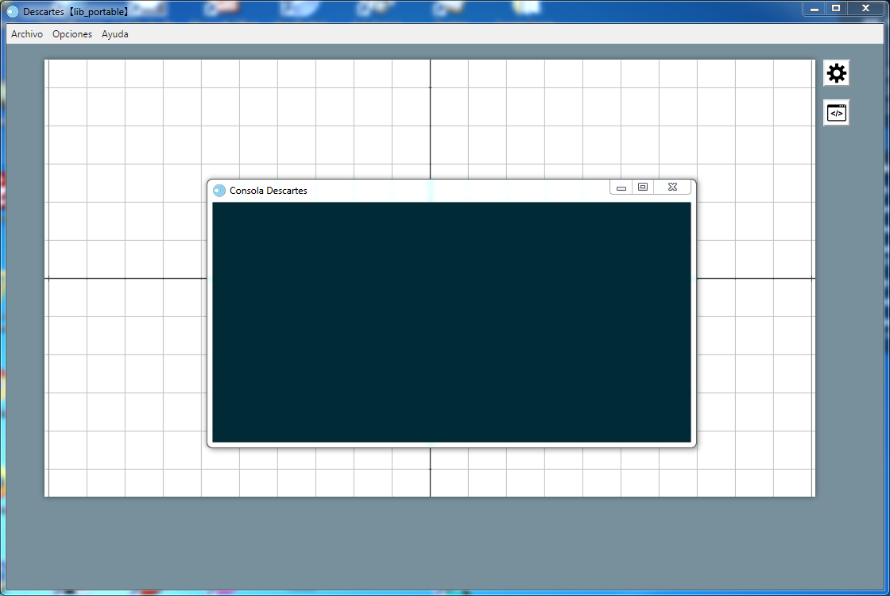Click the vertical axis below the console window
The height and width of the screenshot is (596, 890).
[430, 473]
